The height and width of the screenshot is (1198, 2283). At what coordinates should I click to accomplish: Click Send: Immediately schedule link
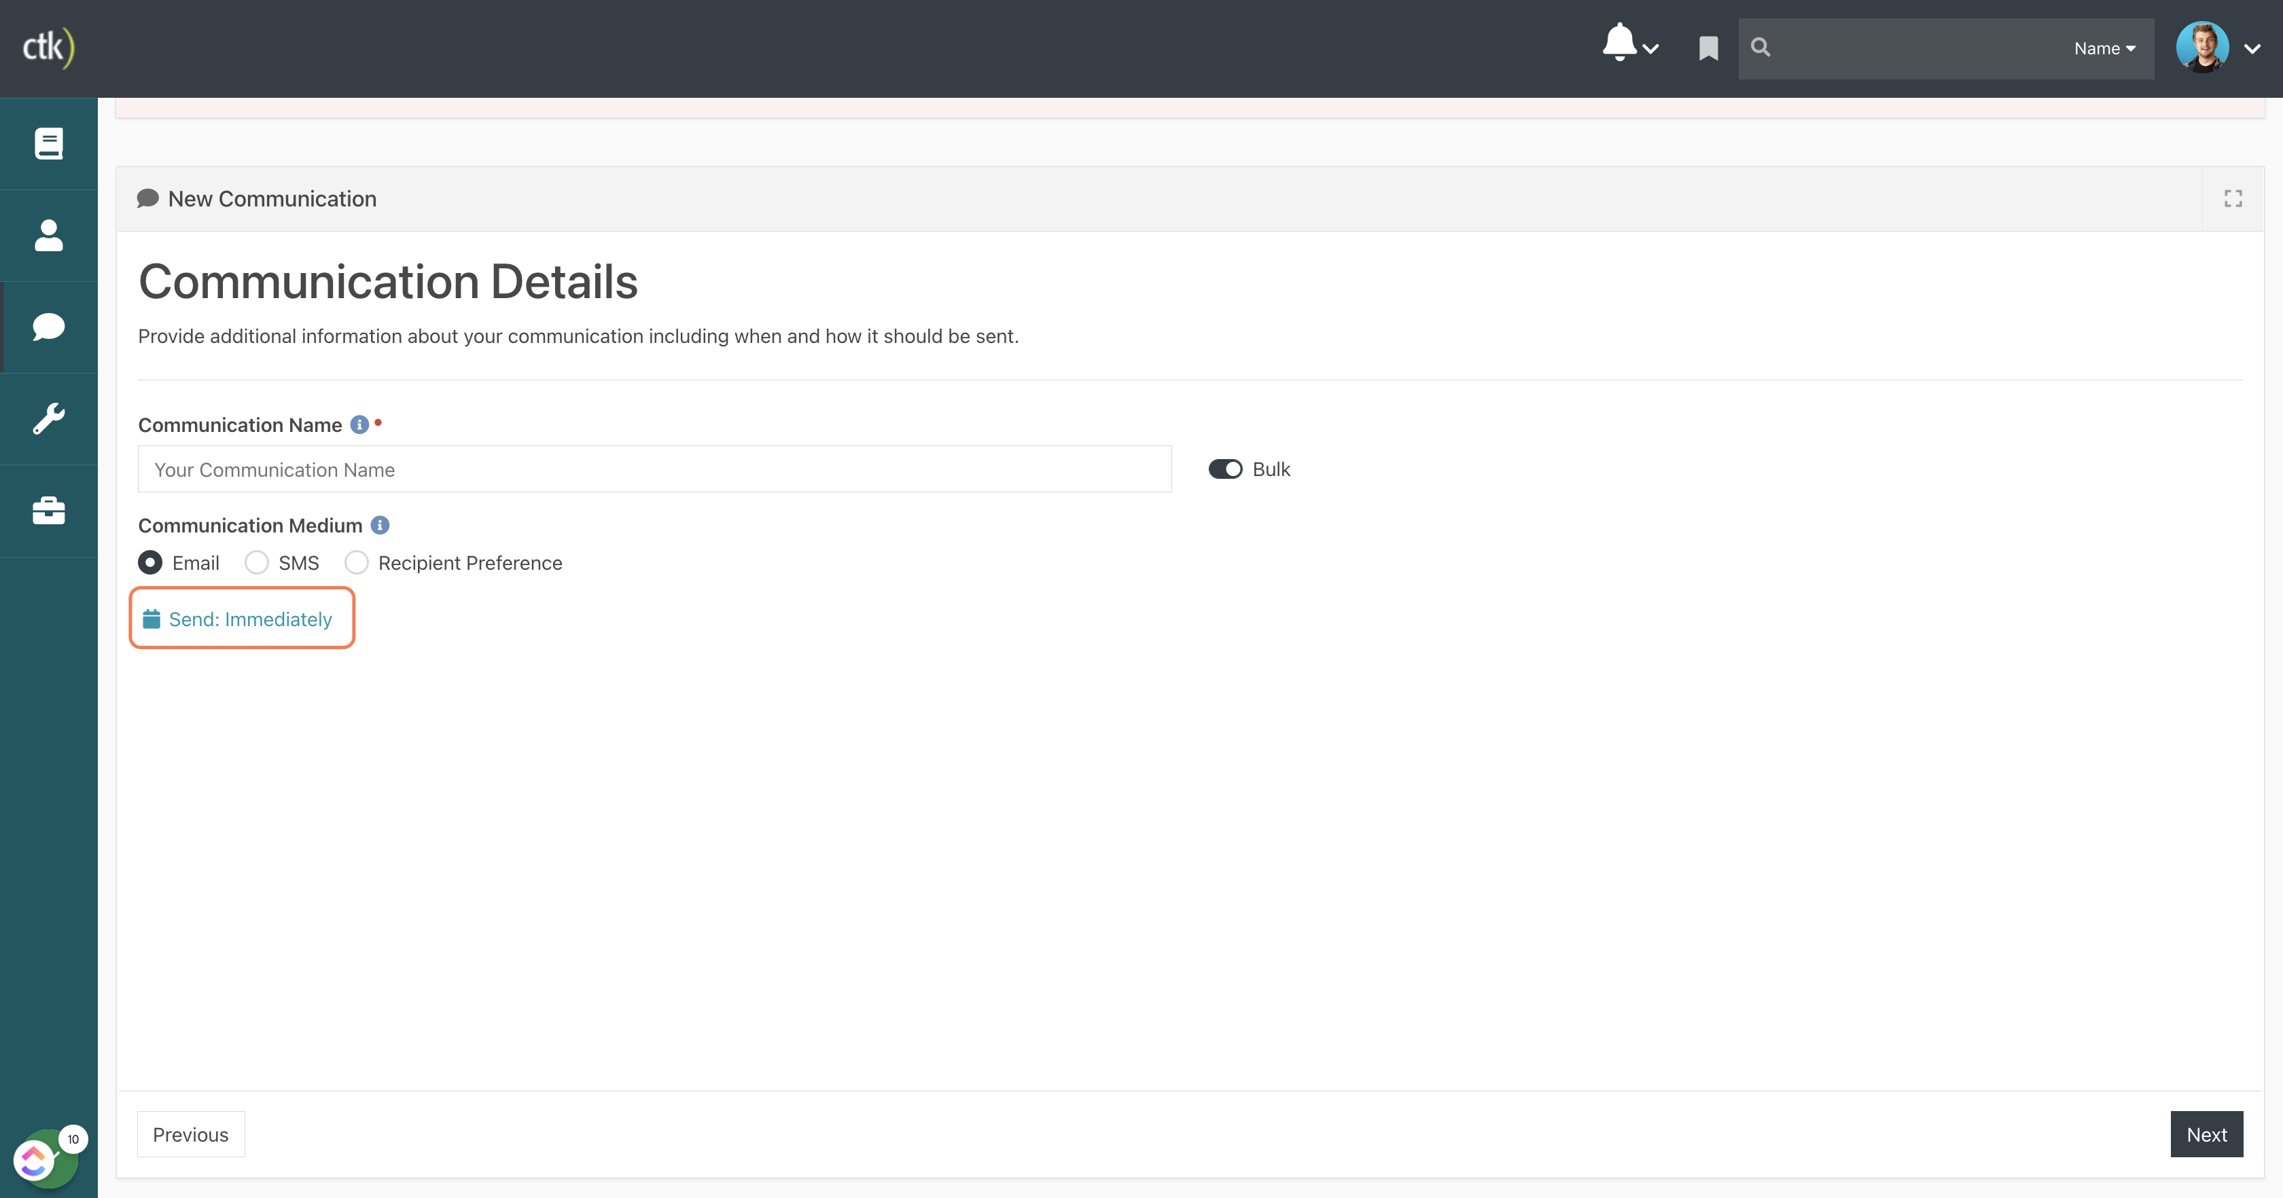(x=238, y=619)
